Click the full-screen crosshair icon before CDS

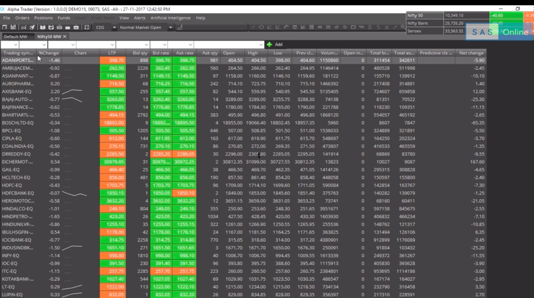click(87, 28)
